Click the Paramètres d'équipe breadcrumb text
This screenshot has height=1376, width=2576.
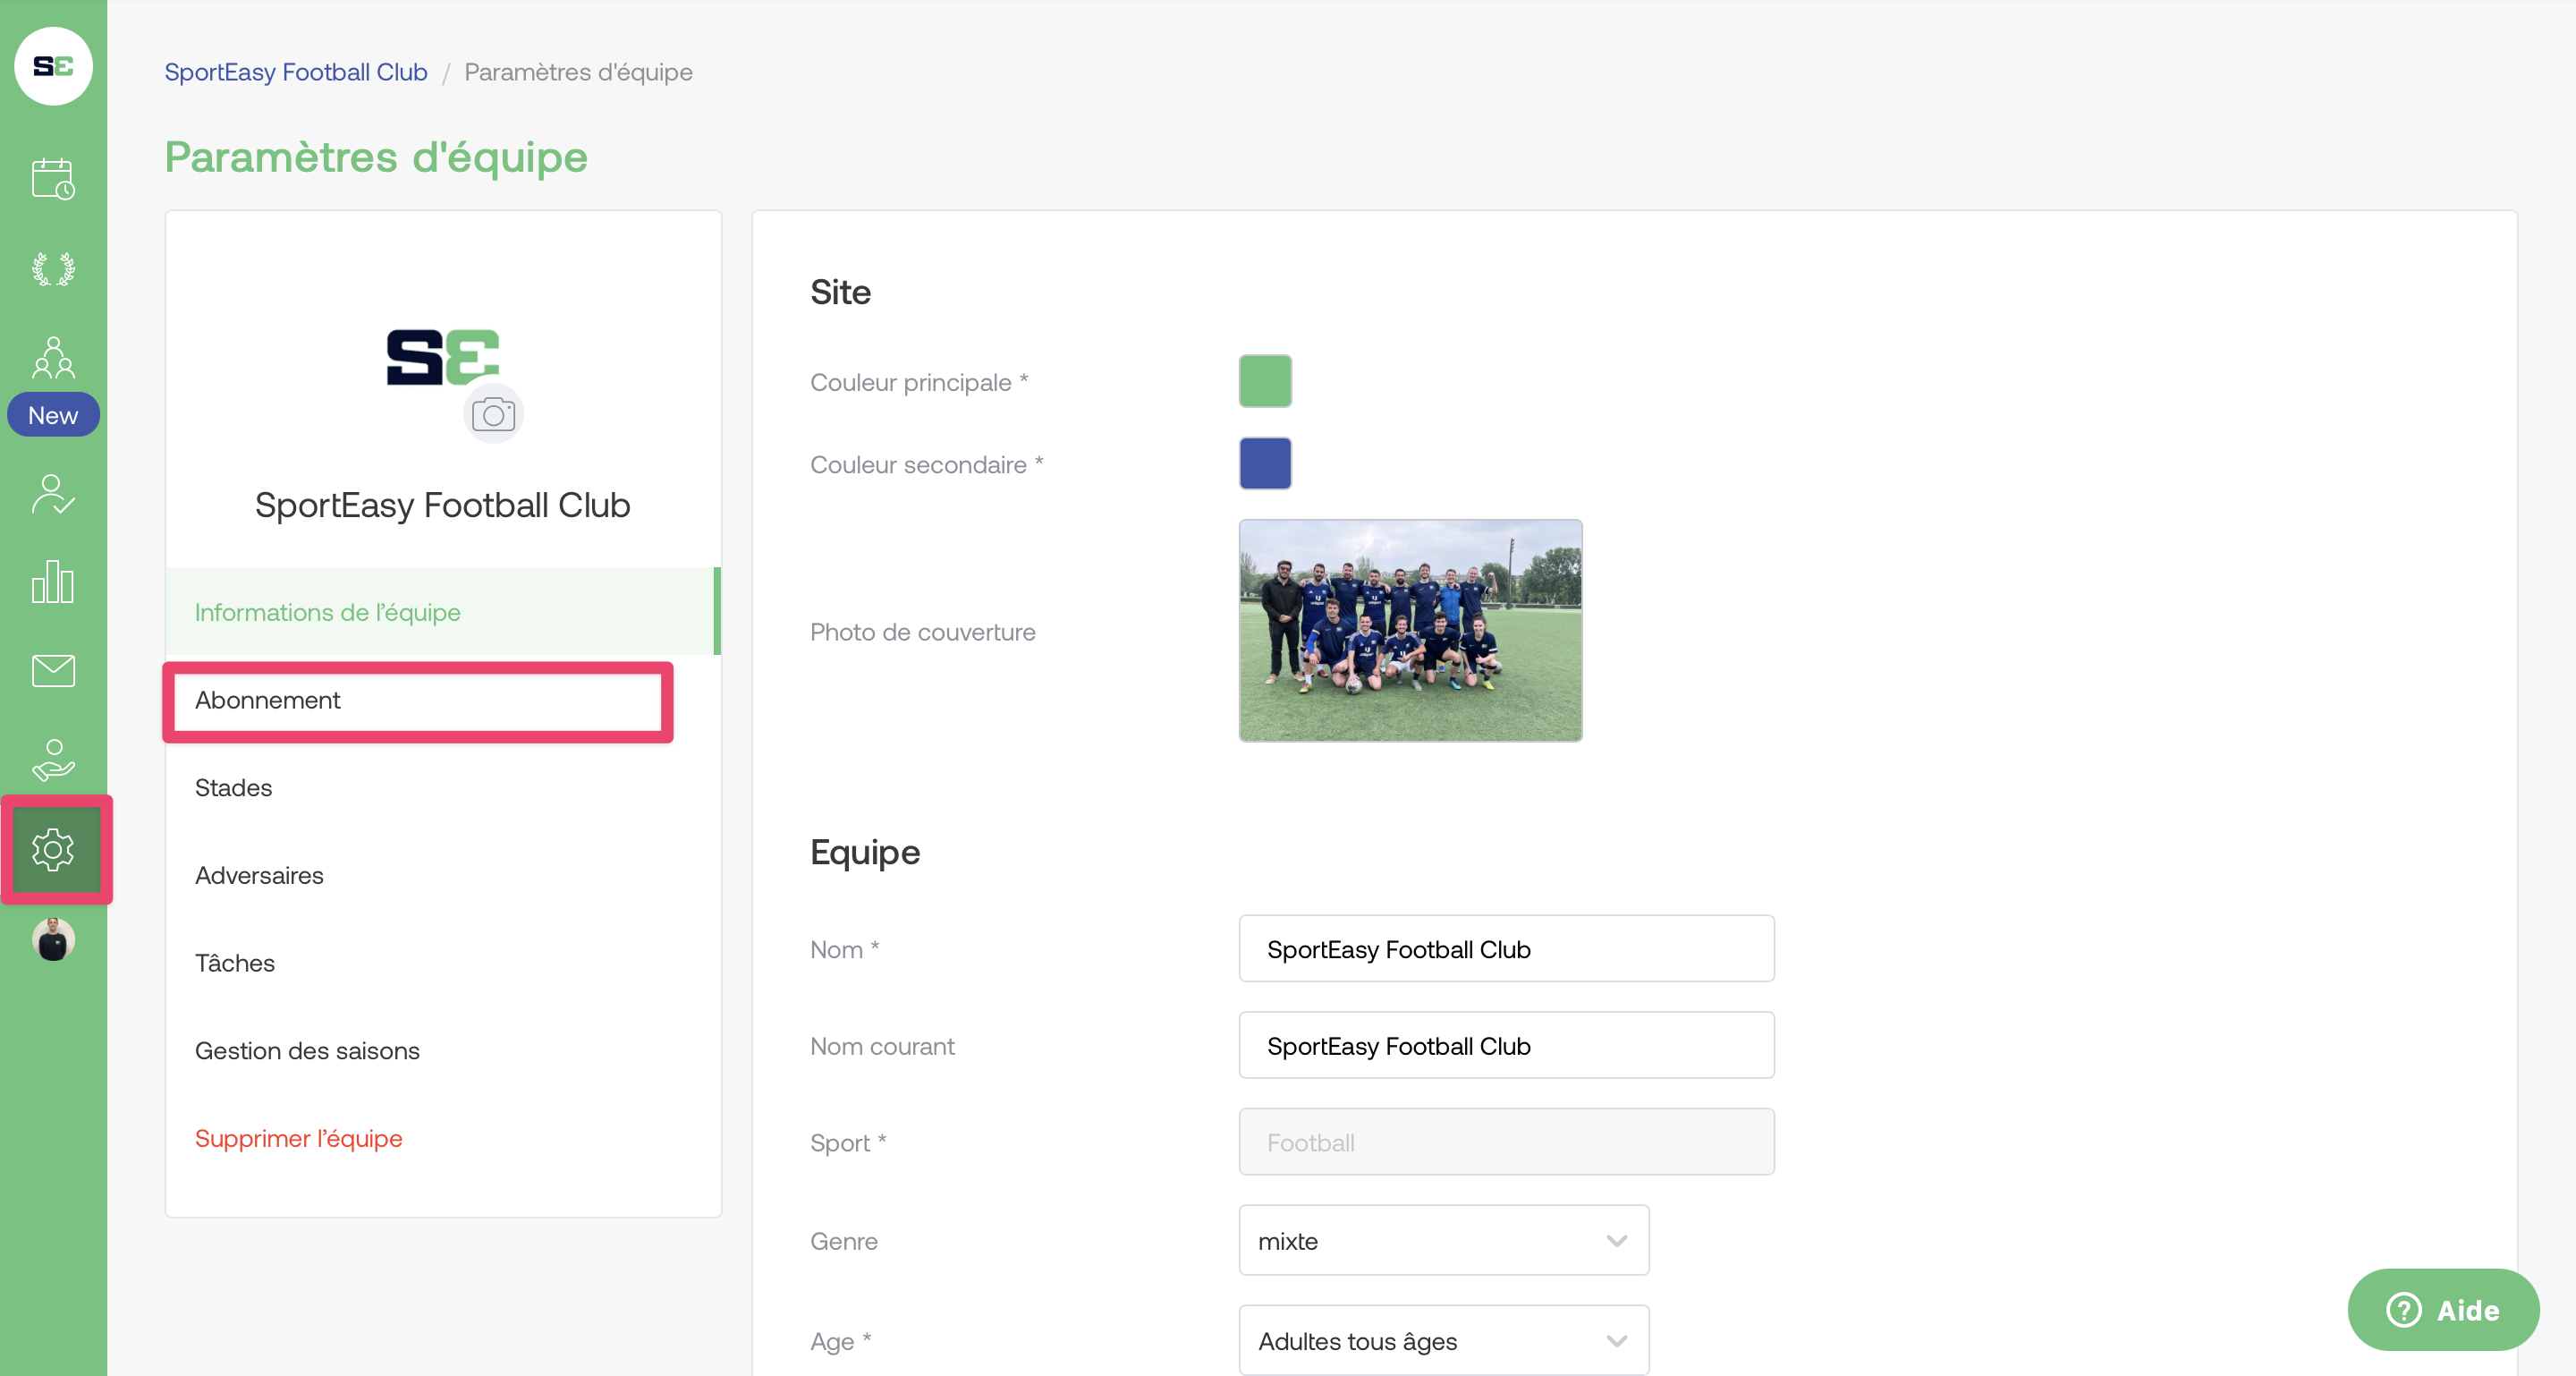pyautogui.click(x=578, y=72)
